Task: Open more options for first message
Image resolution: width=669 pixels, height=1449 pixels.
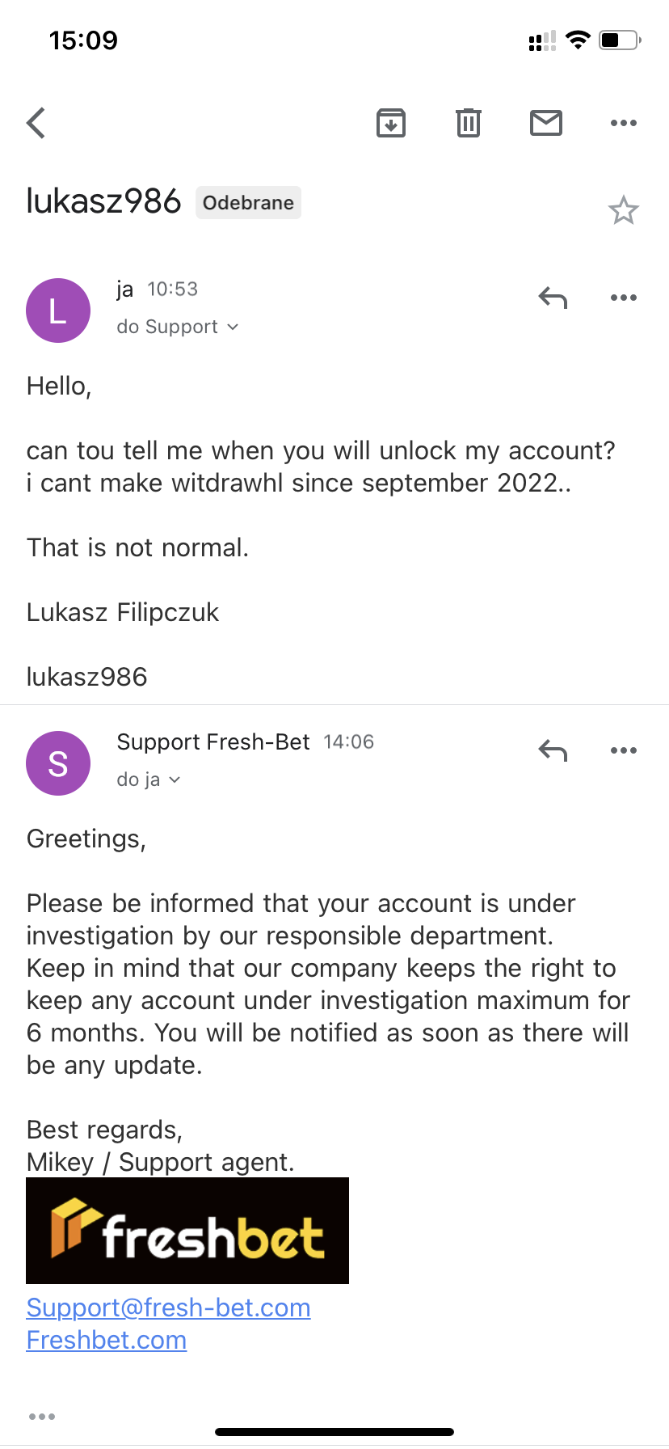Action: coord(624,298)
